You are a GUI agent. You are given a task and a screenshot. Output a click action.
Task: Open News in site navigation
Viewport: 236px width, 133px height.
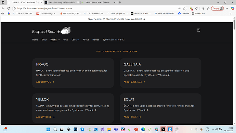(x=65, y=40)
